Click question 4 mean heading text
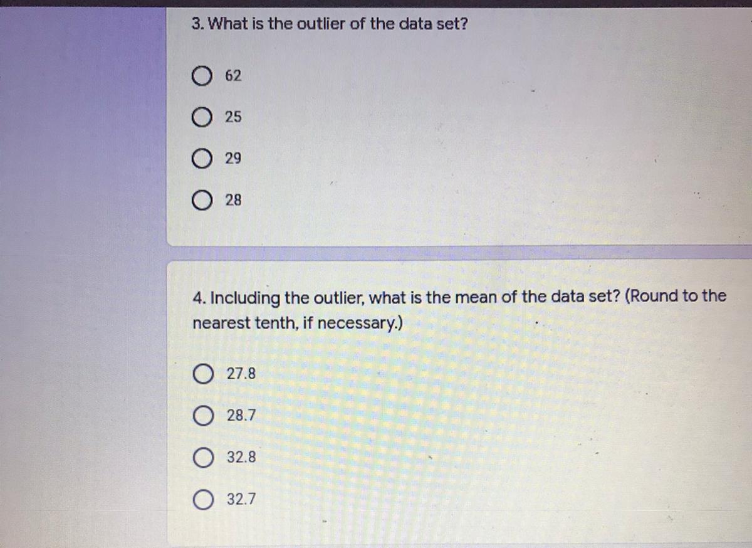Viewport: 752px width, 548px height. 459,297
